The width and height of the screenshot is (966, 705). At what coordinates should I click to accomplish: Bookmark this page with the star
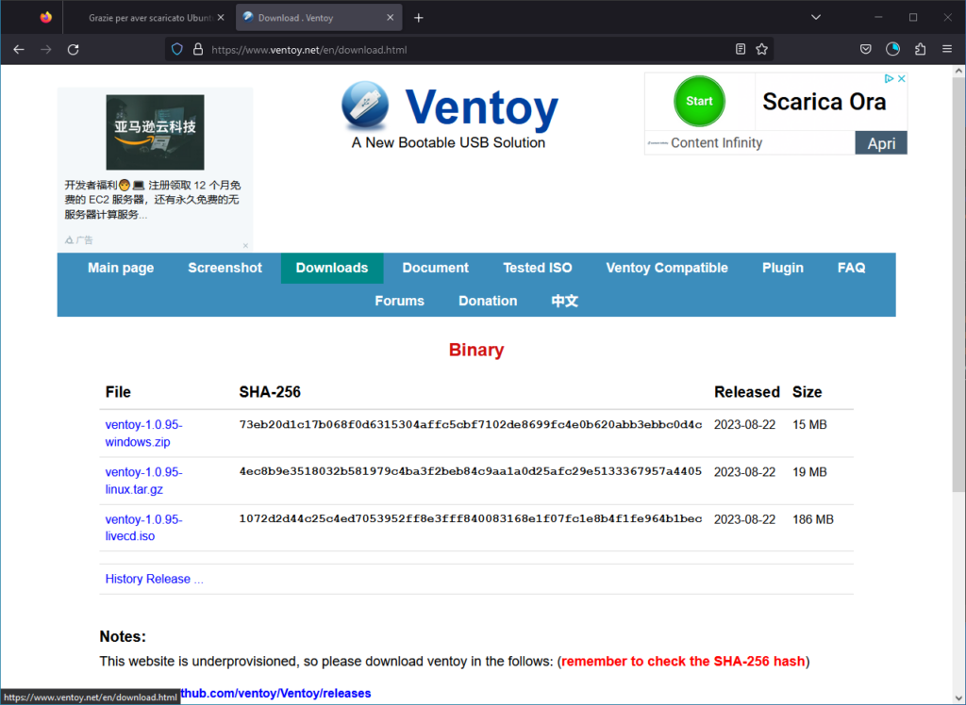point(762,49)
